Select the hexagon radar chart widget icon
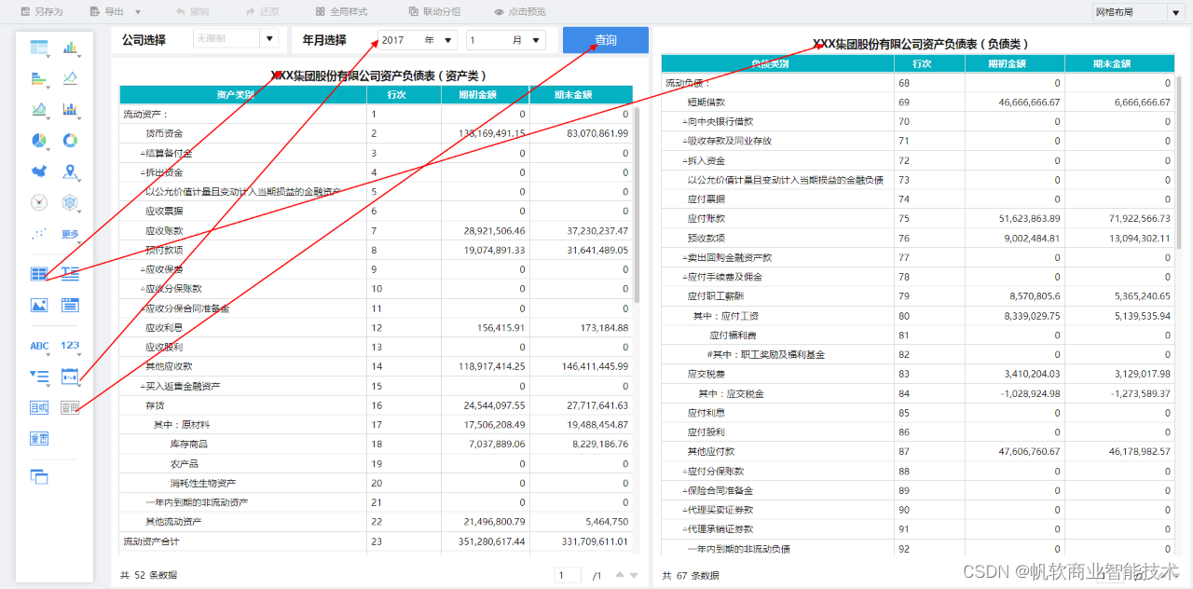Viewport: 1193px width, 589px height. [x=70, y=202]
